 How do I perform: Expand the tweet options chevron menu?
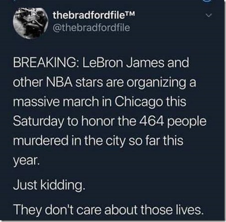tap(209, 15)
